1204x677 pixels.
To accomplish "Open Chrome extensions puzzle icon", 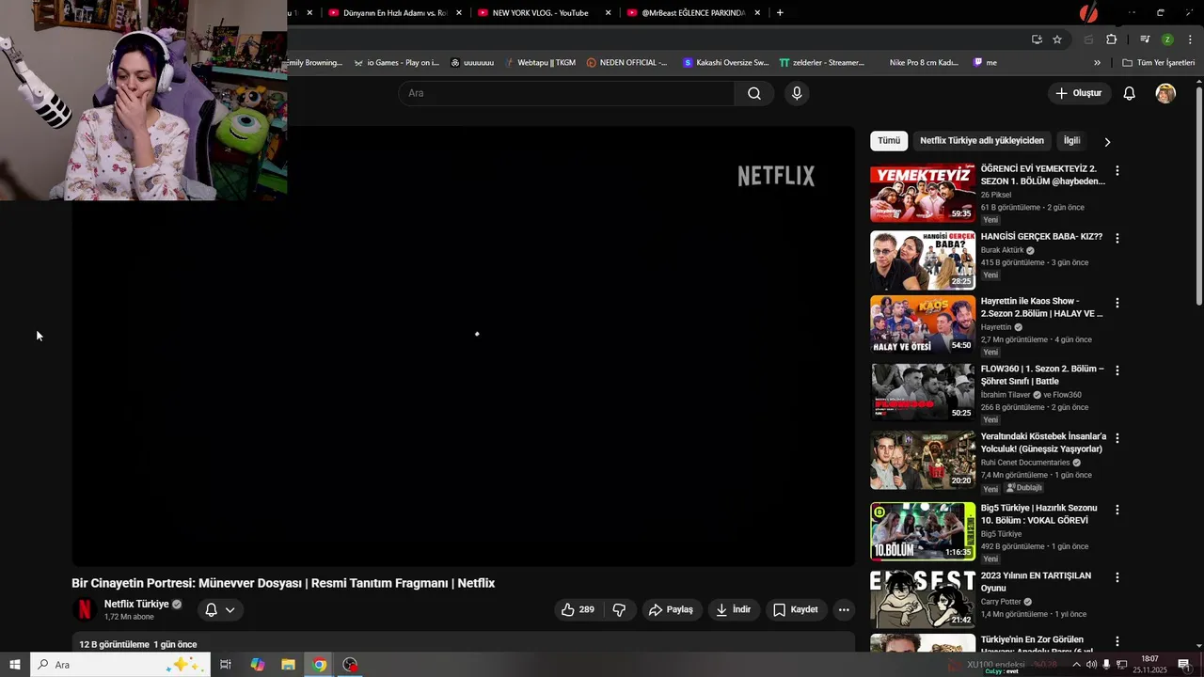I will click(1112, 39).
